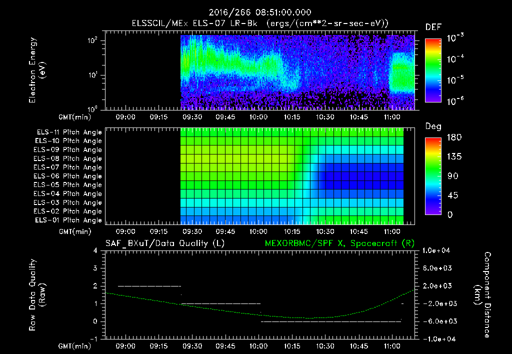Click the 6.0e+03 right axis tick

click(x=437, y=268)
